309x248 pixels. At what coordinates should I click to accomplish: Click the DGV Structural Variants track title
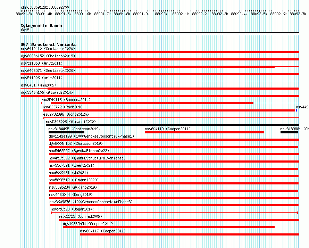(49, 44)
